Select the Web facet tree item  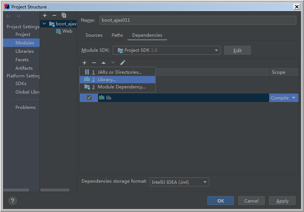67,31
